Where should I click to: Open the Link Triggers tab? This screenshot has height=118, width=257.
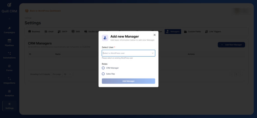tap(213, 32)
